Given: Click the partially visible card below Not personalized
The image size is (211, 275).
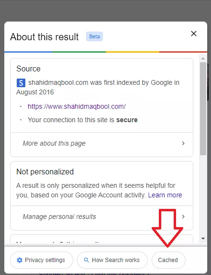Looking at the screenshot, I should click(102, 239).
